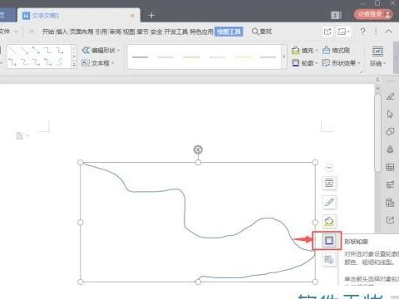Screen dimensions: 399x299
Task: Expand the shapes gallery with the bottom arrow
Action: click(x=74, y=65)
